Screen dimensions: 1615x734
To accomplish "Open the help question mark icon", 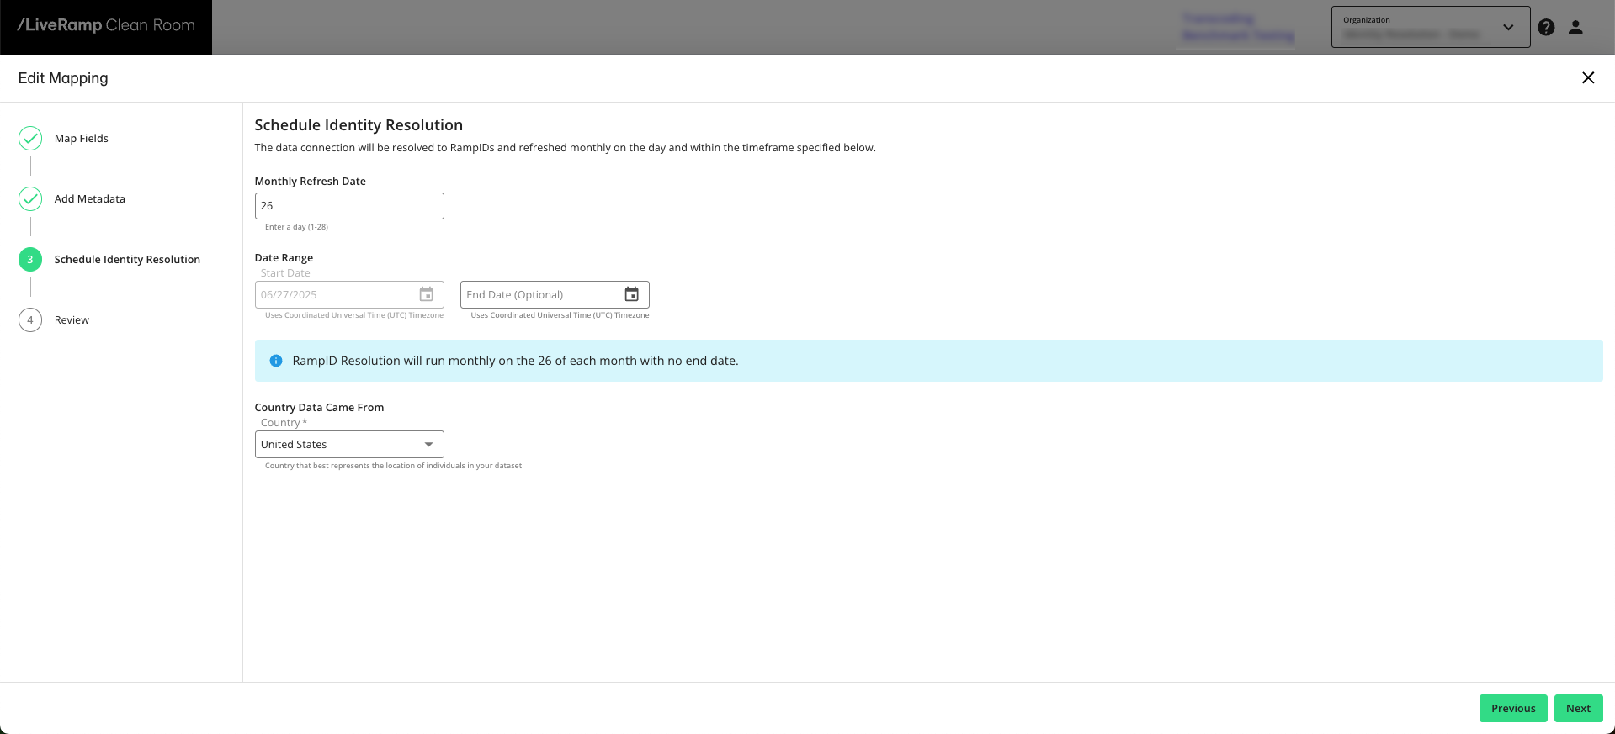I will [x=1546, y=27].
